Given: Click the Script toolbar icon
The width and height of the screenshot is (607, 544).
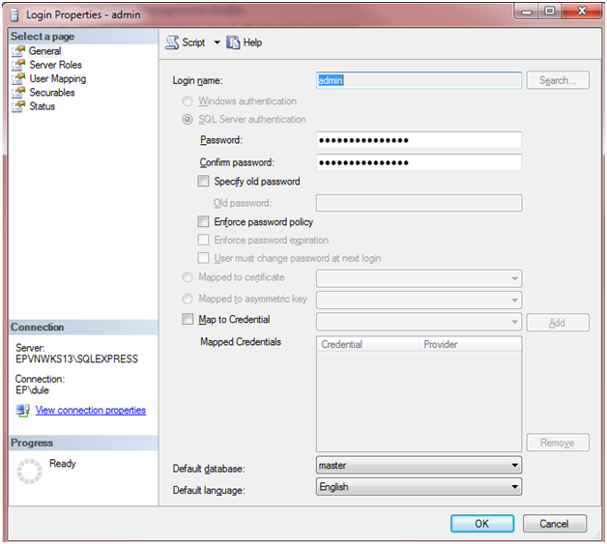Looking at the screenshot, I should pyautogui.click(x=172, y=43).
